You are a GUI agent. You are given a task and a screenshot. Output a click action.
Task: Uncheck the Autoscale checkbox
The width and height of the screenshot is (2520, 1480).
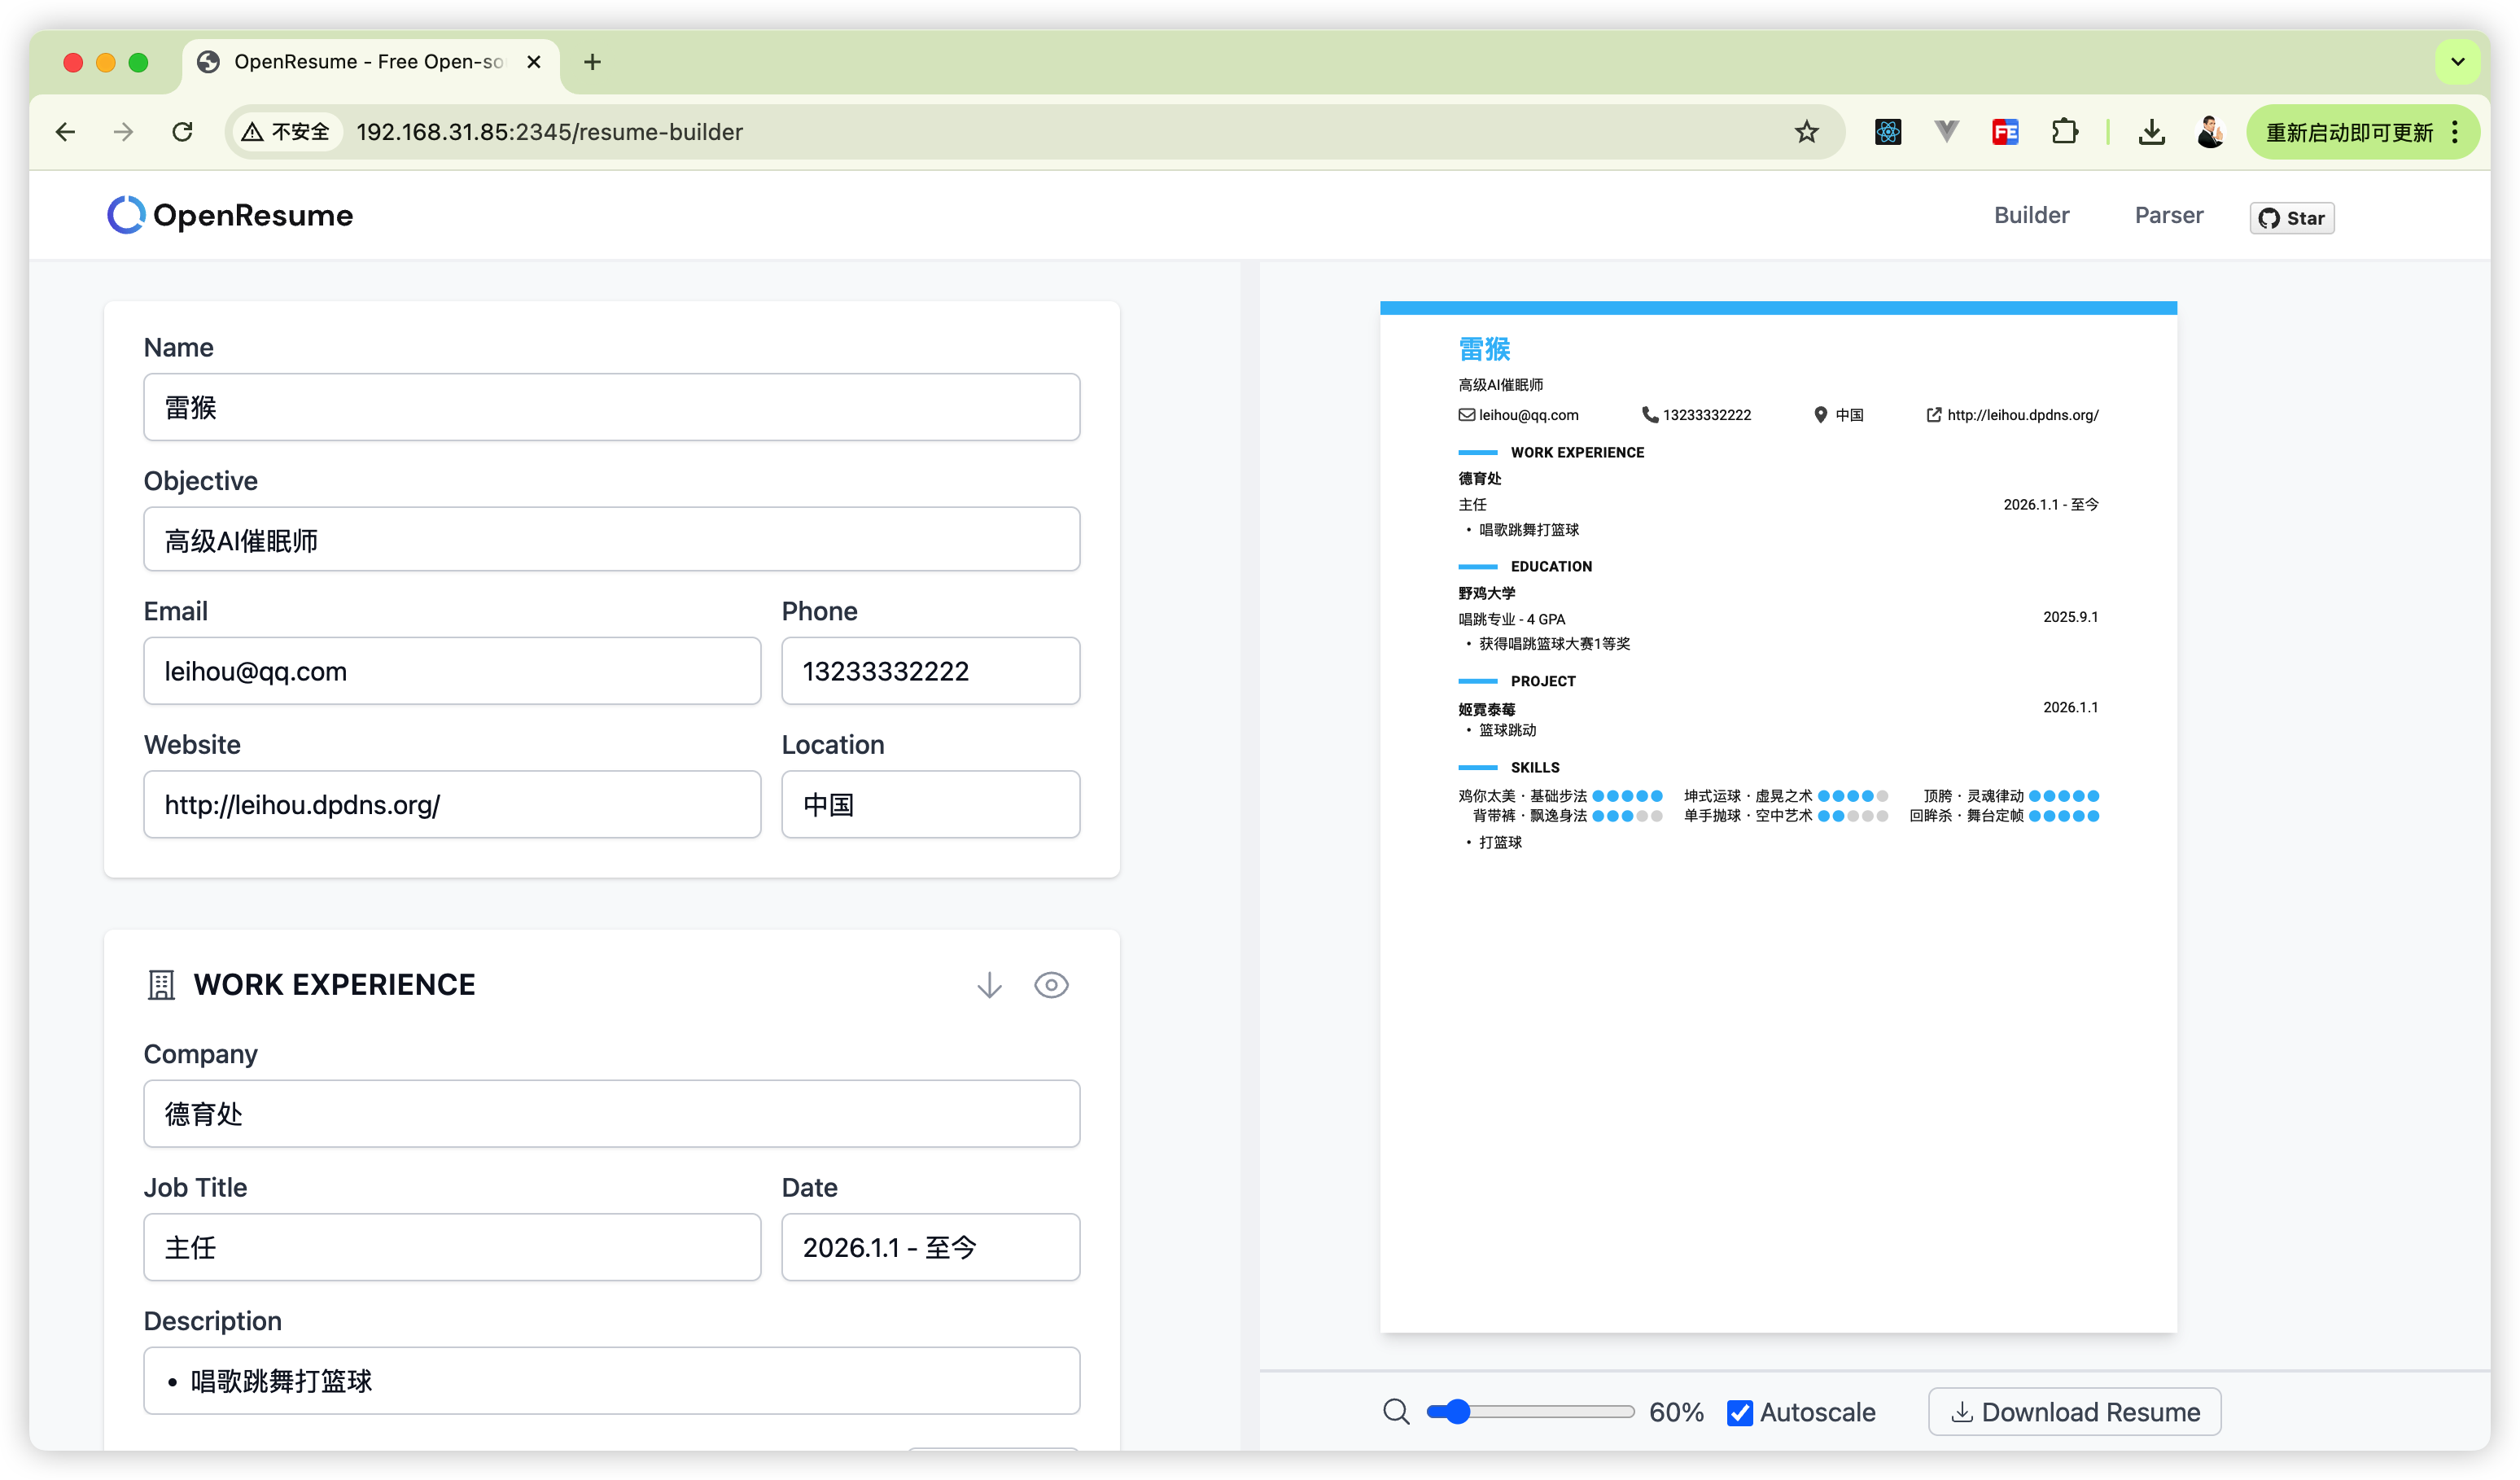click(1740, 1412)
